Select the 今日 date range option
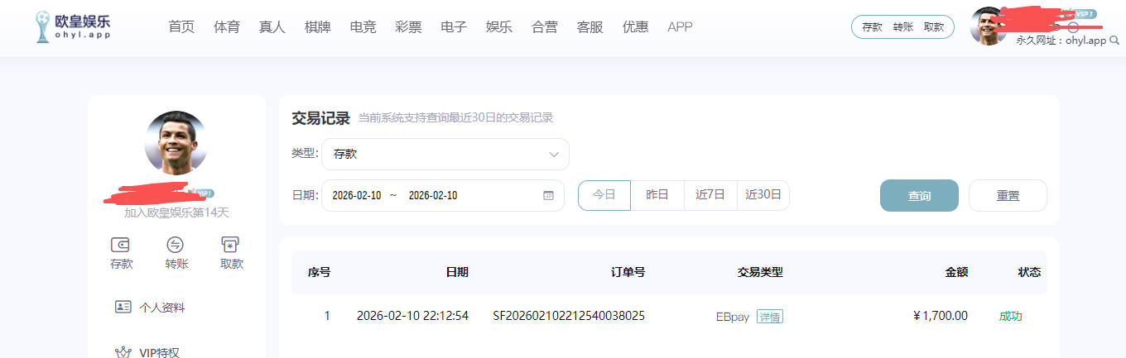1126x358 pixels. point(604,195)
